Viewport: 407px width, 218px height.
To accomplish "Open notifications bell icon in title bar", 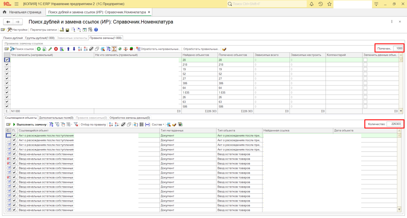I will click(x=311, y=4).
